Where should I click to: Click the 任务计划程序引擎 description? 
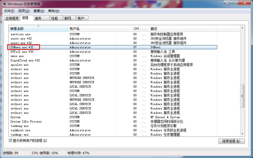click(x=163, y=126)
